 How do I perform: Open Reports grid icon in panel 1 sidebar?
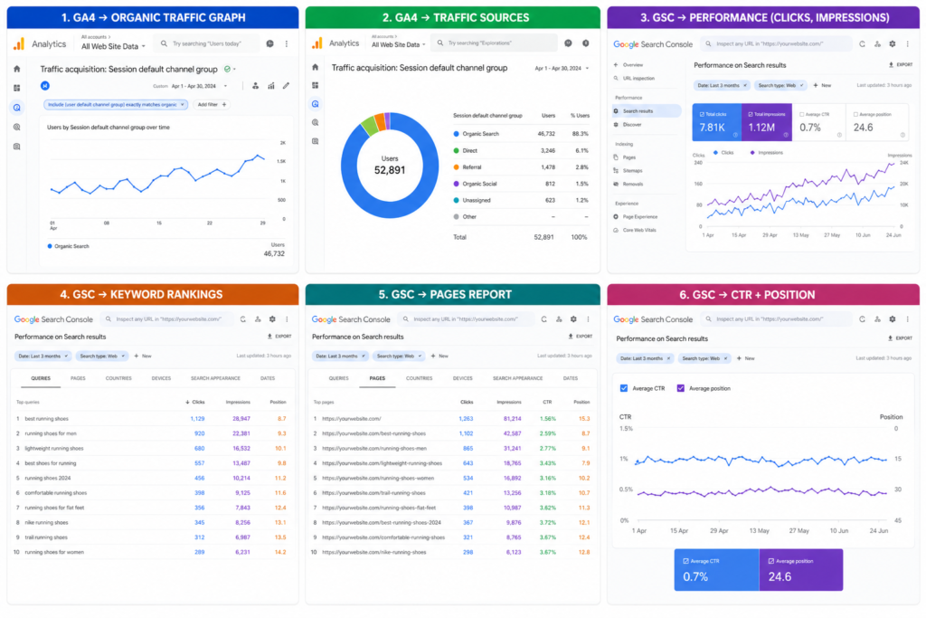coord(16,88)
